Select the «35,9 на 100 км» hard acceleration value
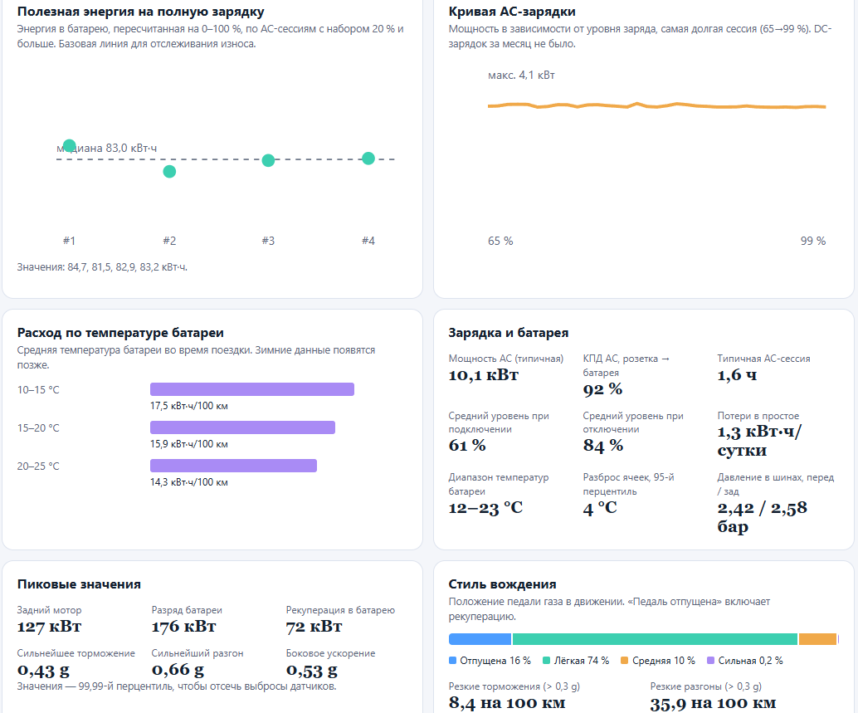858x713 pixels. (713, 703)
